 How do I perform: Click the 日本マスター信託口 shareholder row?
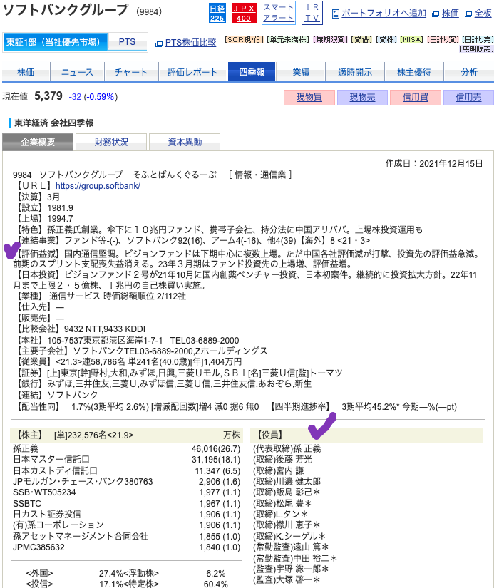(x=126, y=460)
